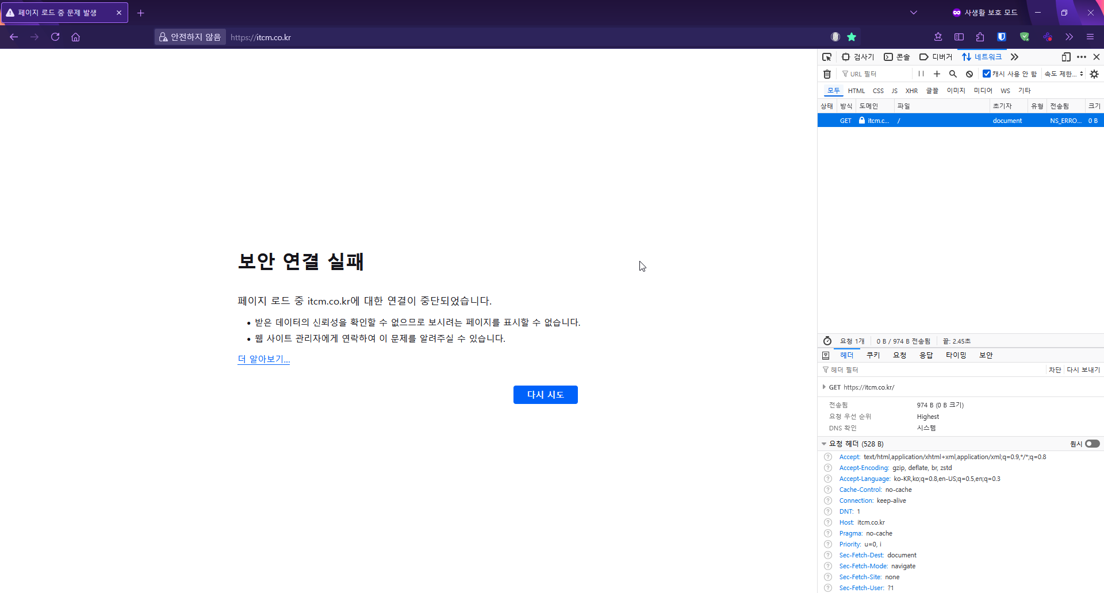Clear network log with trash icon
This screenshot has height=593, width=1104.
(827, 74)
